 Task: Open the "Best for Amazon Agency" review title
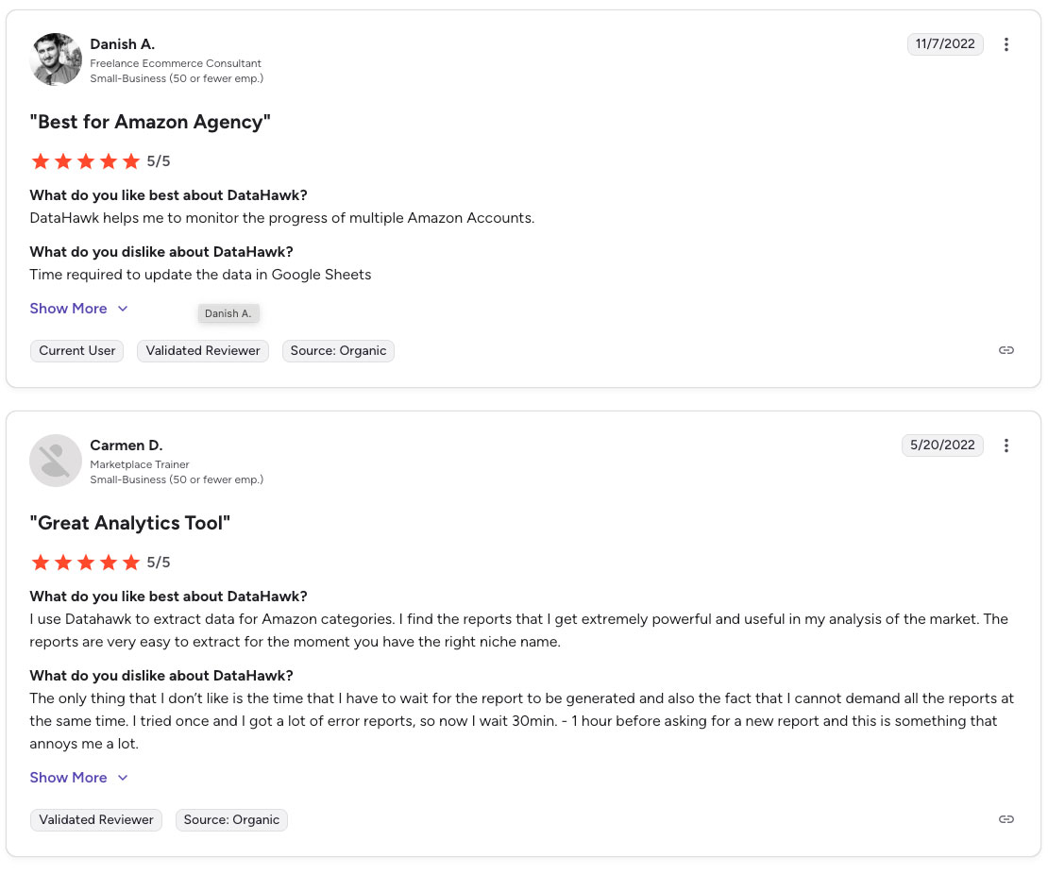(x=150, y=122)
